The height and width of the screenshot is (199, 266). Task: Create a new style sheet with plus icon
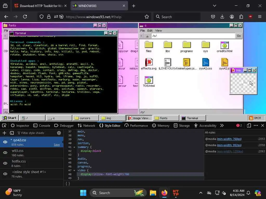(4, 133)
